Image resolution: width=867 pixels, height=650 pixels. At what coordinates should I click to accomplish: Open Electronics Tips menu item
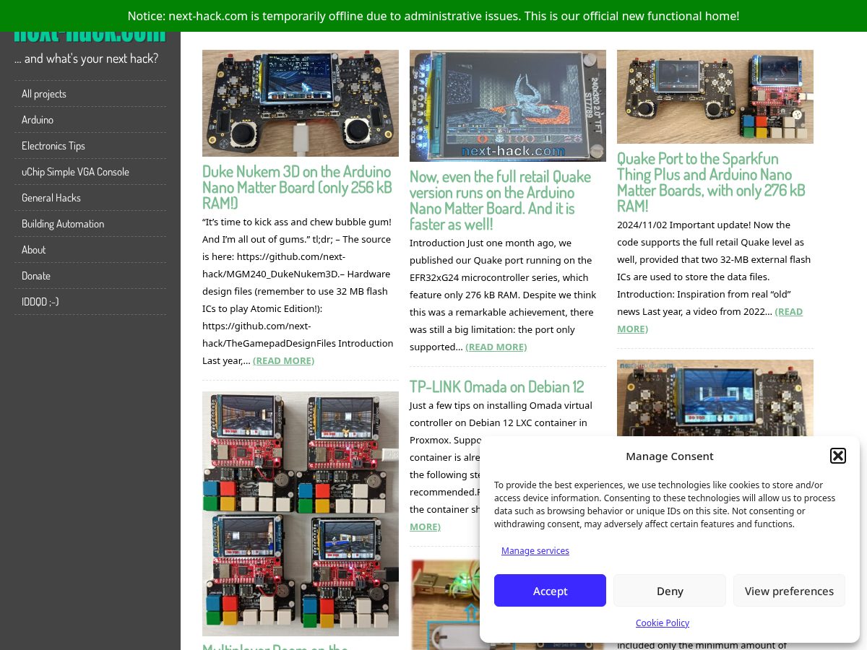pos(90,146)
